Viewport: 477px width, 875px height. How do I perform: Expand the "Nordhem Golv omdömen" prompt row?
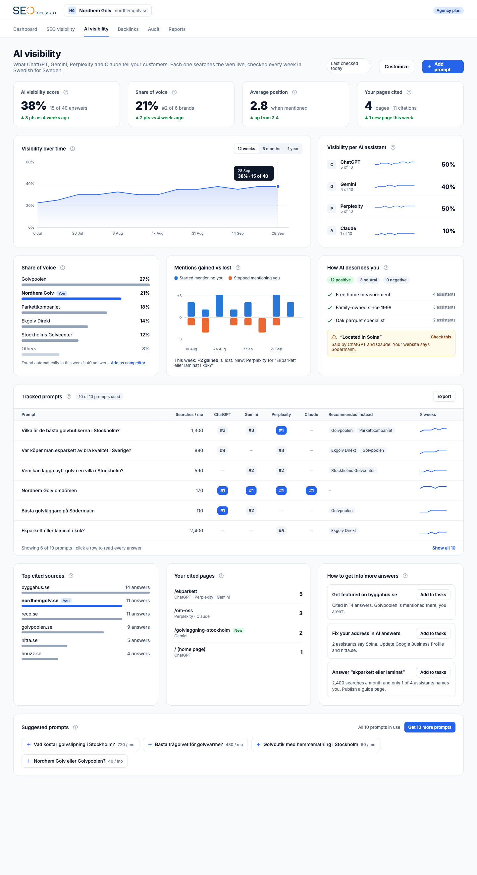pyautogui.click(x=238, y=491)
